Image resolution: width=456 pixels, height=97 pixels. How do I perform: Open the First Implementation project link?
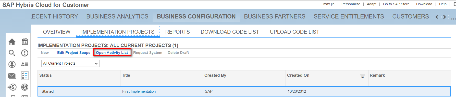(x=139, y=91)
